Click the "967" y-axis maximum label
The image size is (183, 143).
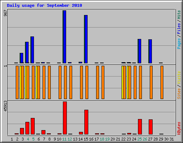tap(5, 13)
